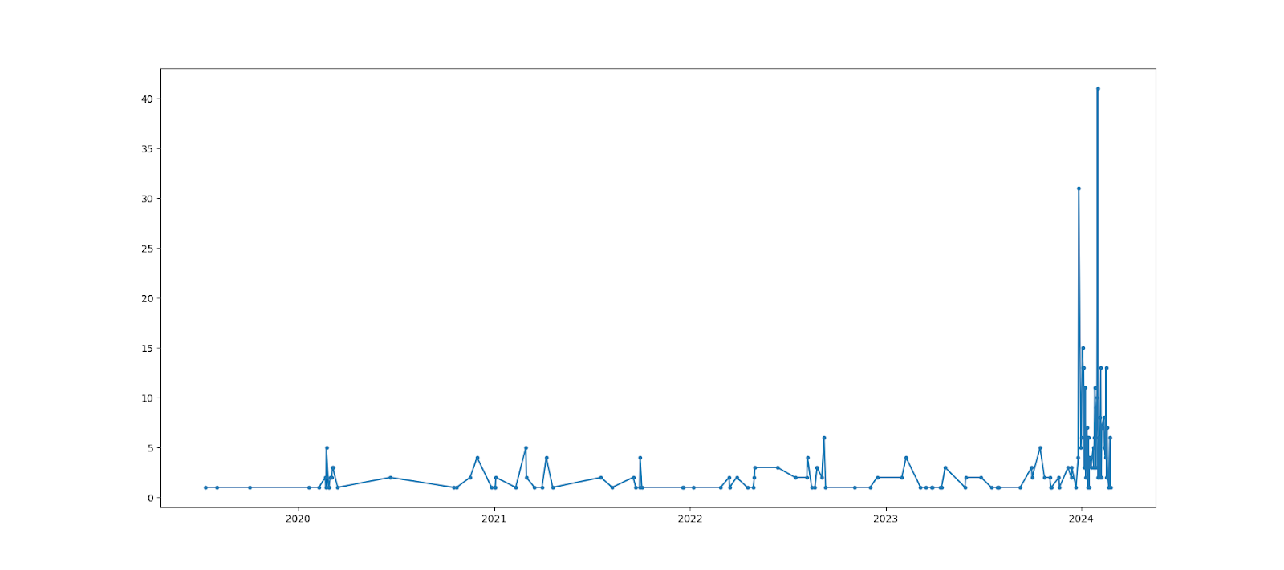
Task: Click the y-axis label 10
Action: point(147,398)
